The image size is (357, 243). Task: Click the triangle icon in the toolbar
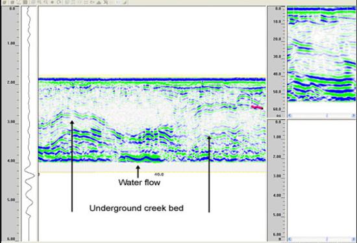pyautogui.click(x=99, y=3)
